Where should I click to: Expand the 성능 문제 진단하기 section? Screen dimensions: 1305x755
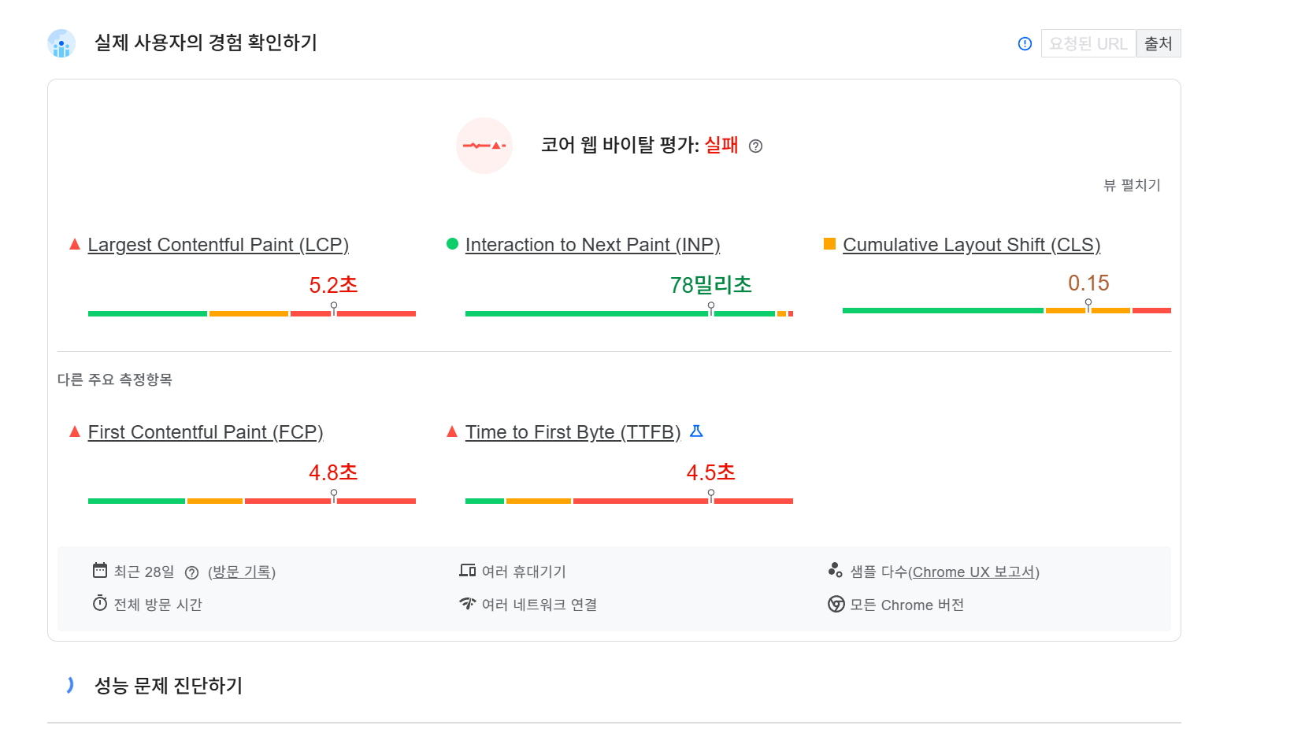click(x=169, y=686)
